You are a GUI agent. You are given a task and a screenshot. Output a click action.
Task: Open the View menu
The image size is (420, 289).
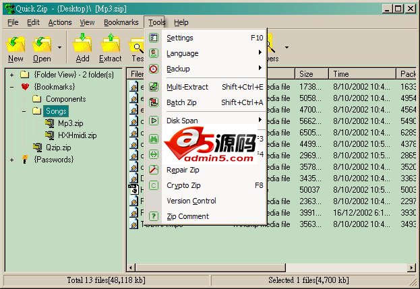pyautogui.click(x=87, y=22)
